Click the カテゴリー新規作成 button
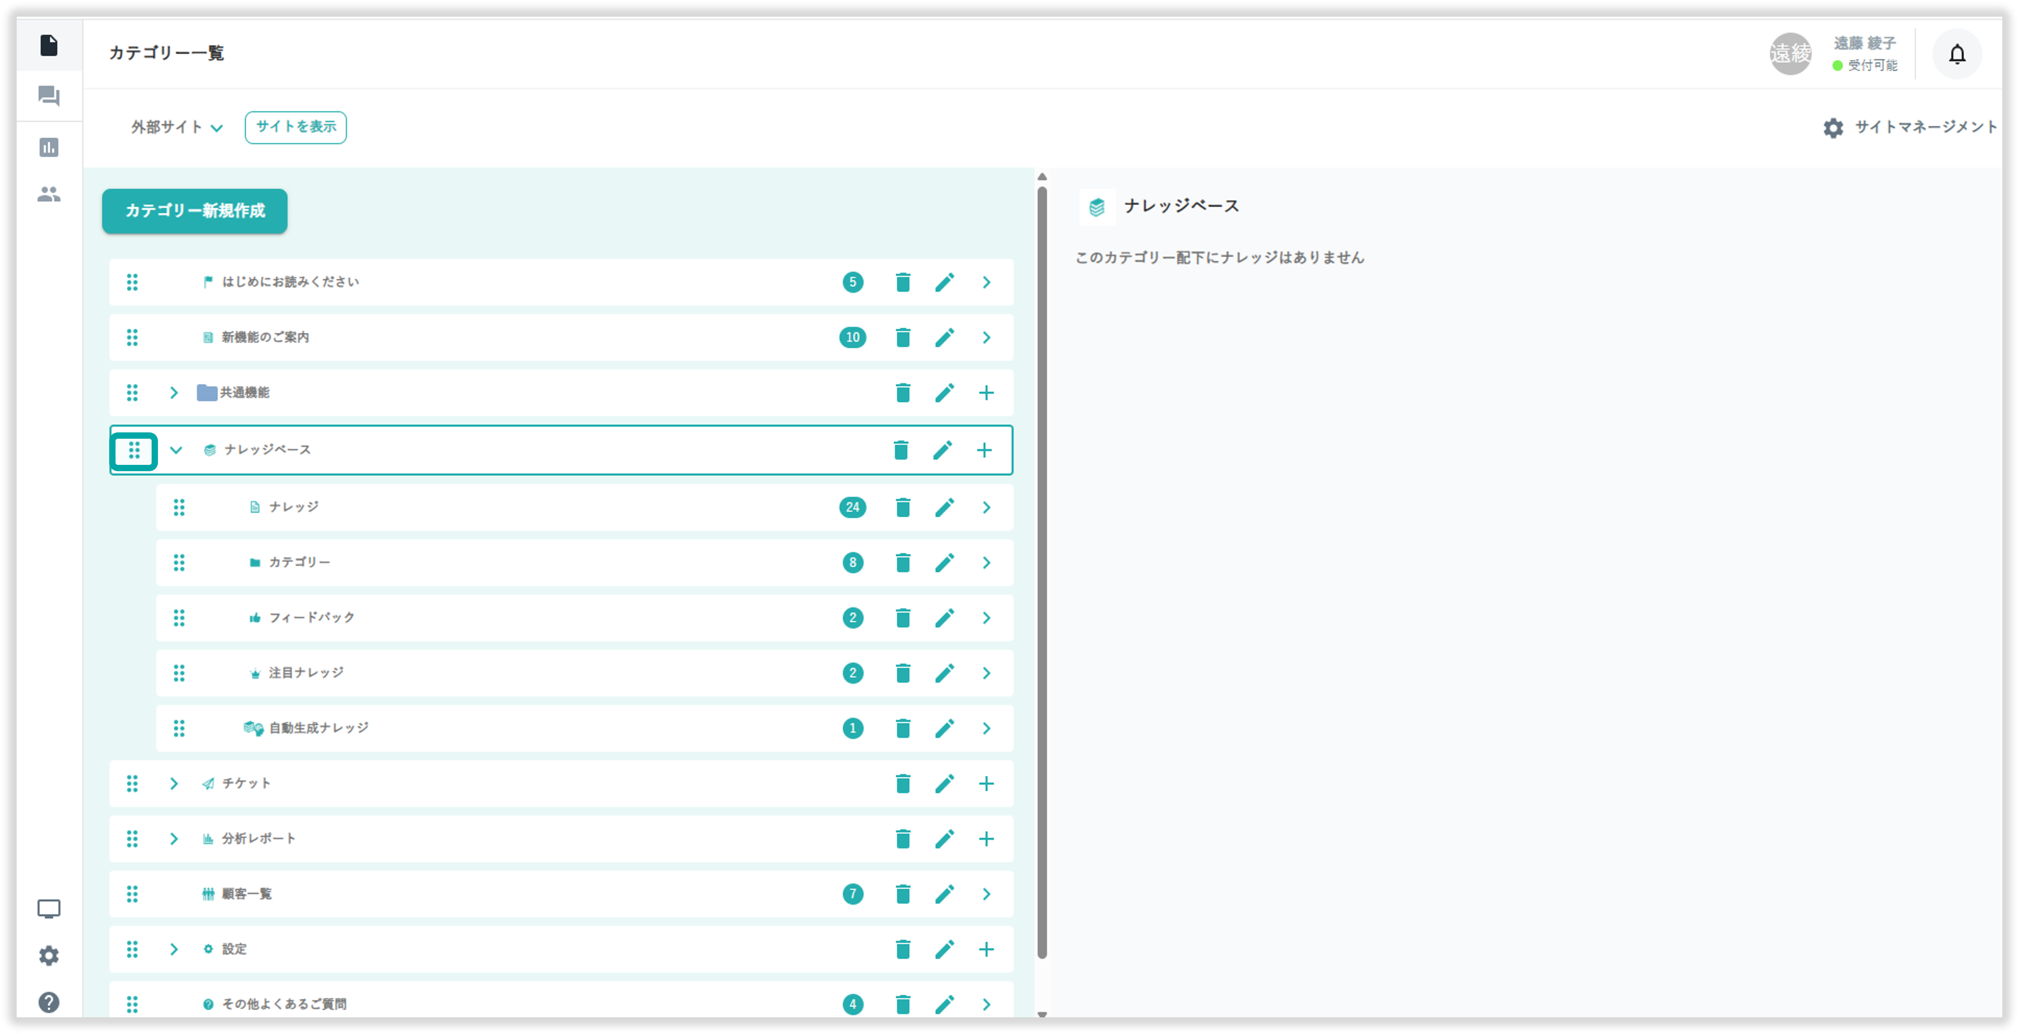The height and width of the screenshot is (1034, 2019). [x=194, y=211]
